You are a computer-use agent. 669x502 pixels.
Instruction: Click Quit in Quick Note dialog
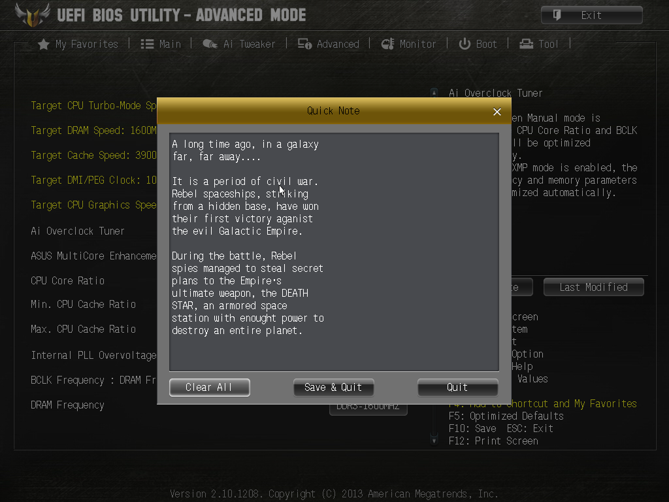pos(458,388)
